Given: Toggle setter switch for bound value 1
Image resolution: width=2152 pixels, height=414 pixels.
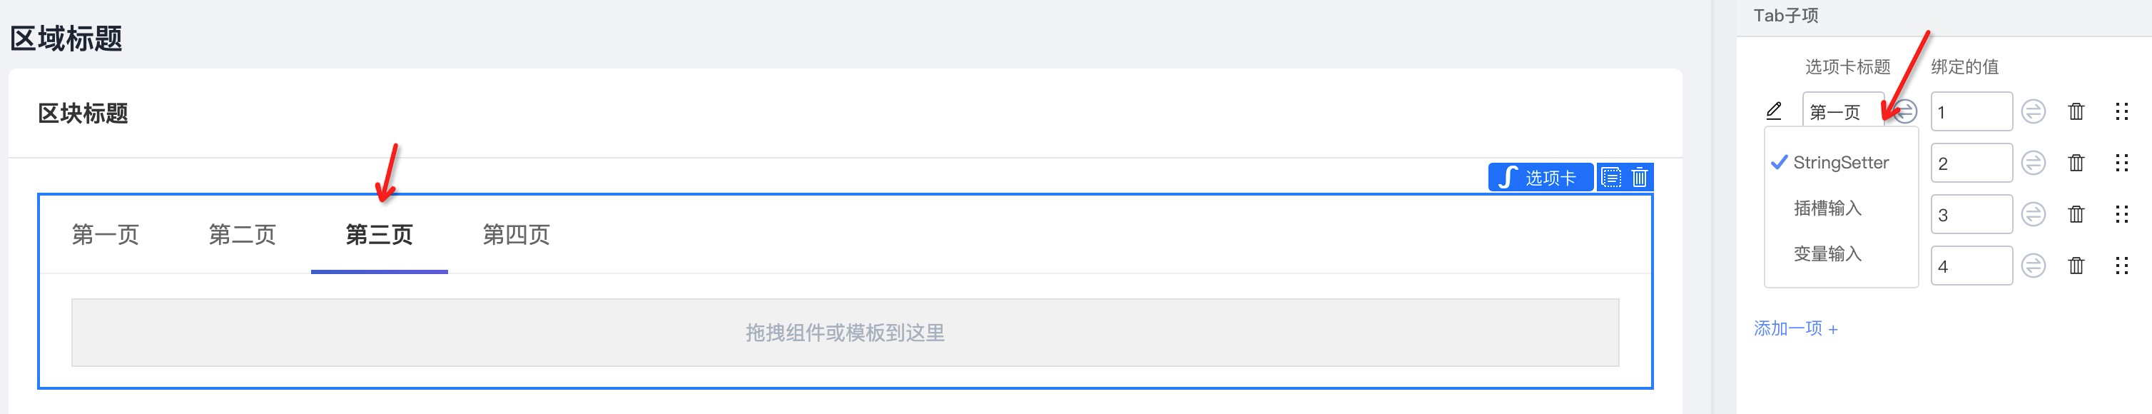Looking at the screenshot, I should click(x=2033, y=111).
